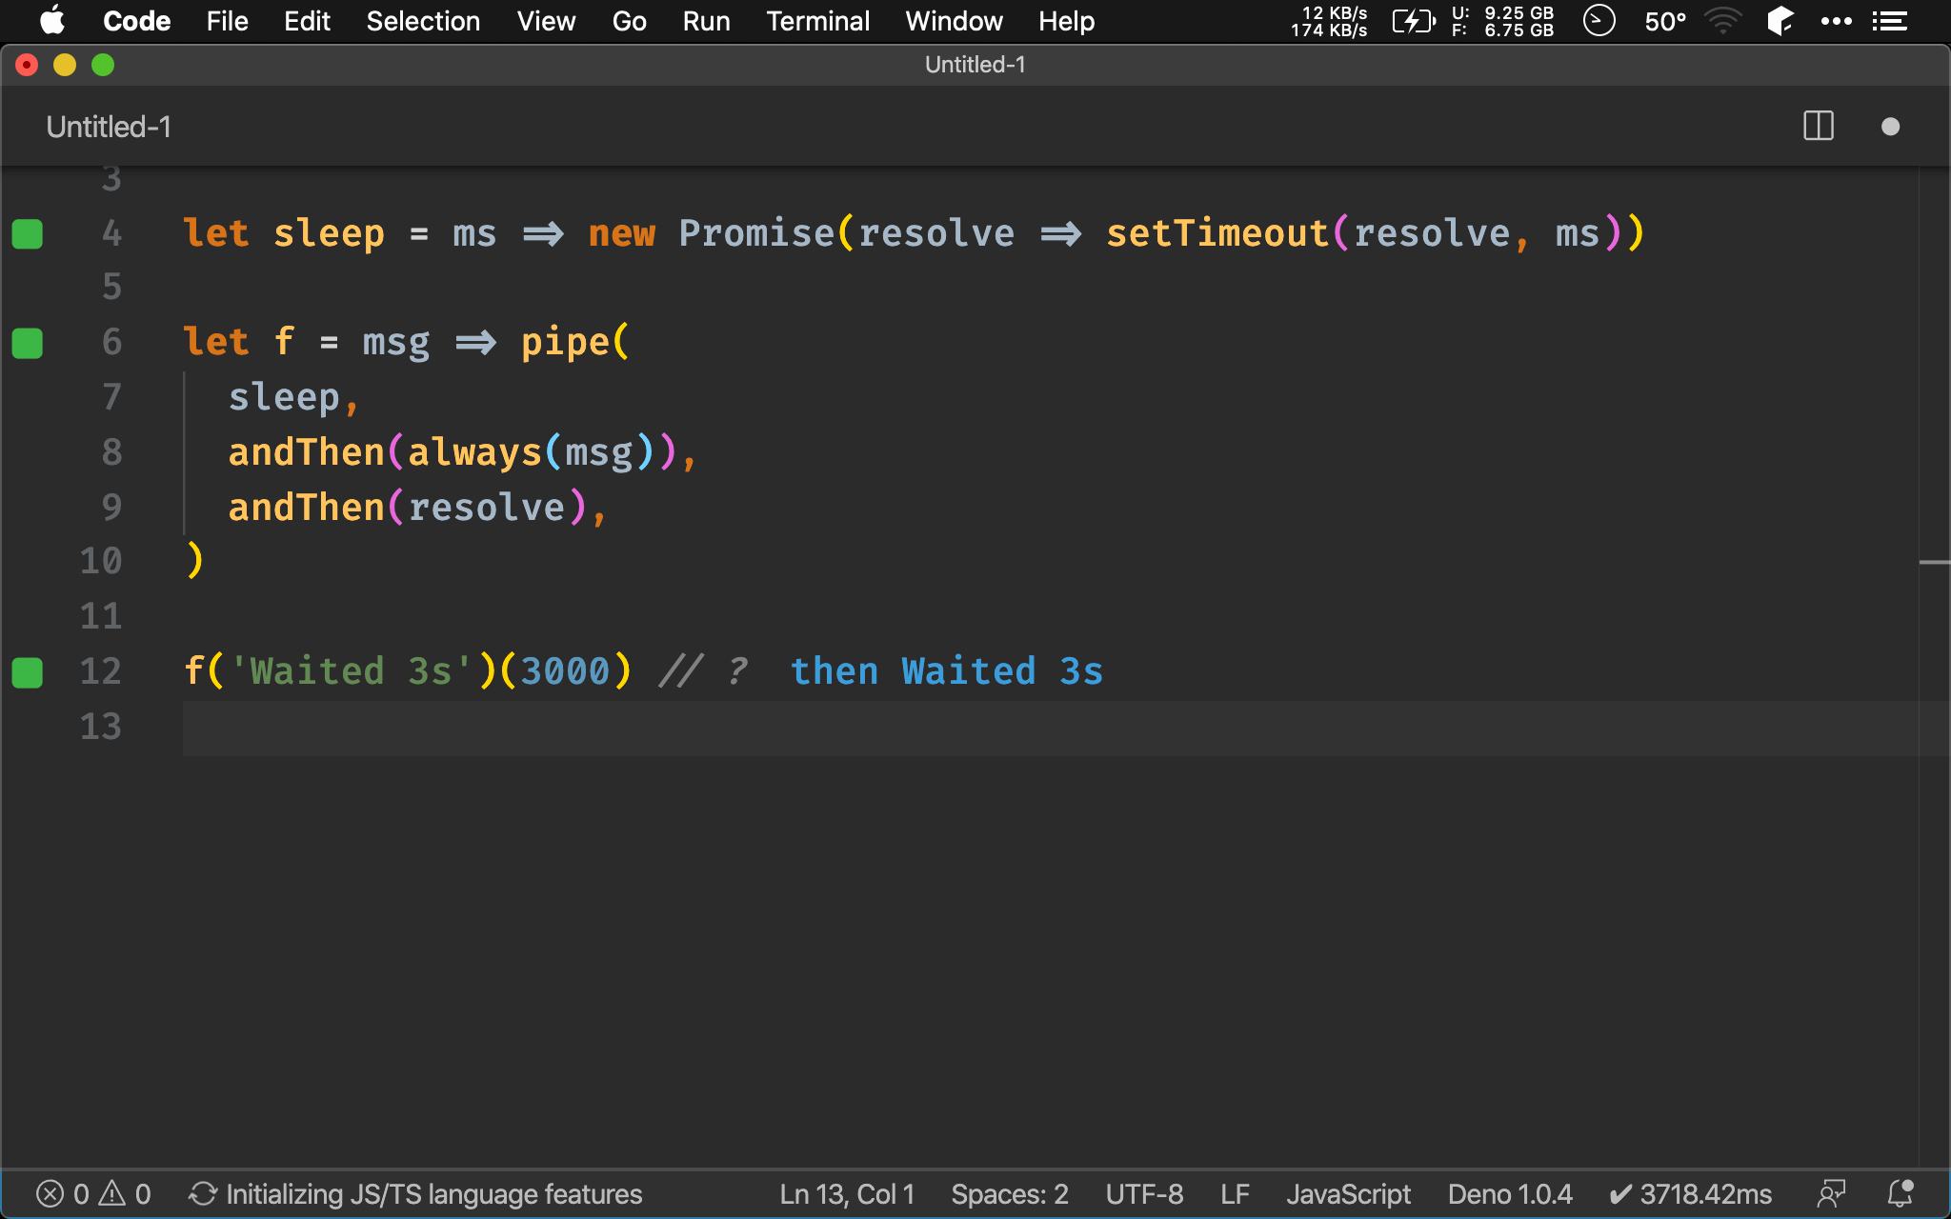Screen dimensions: 1951x1219
Task: Open the Terminal menu
Action: pos(815,21)
